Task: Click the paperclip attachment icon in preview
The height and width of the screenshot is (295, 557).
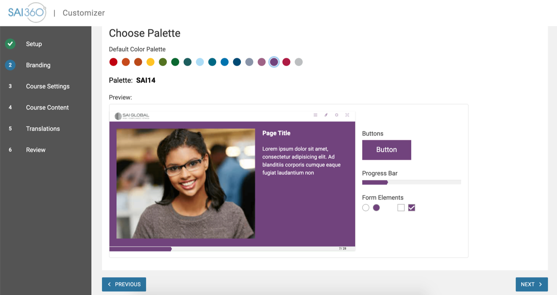Action: point(326,115)
